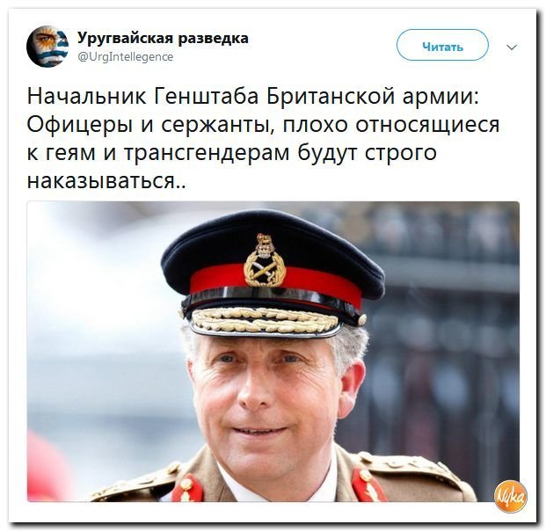Open the @UrgIntellegence handle link
Screen dimensions: 546x532
pos(126,57)
